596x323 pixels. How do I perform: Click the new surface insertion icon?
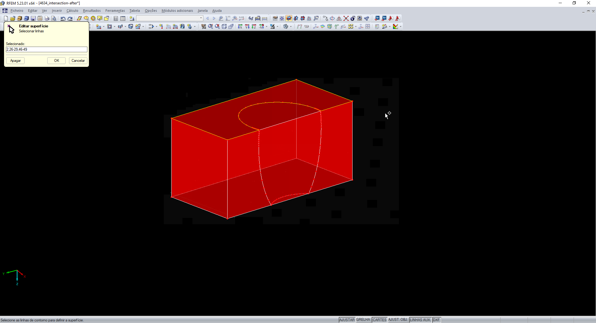[x=99, y=26]
